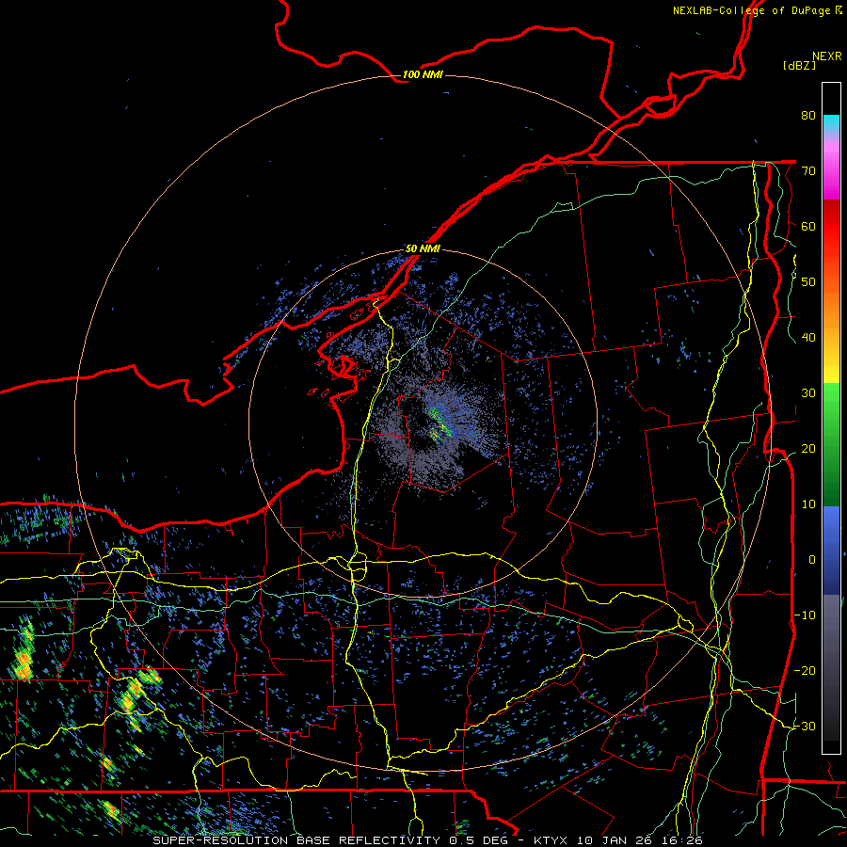
Task: Click the 80 value on the dBZ scale
Action: point(808,115)
